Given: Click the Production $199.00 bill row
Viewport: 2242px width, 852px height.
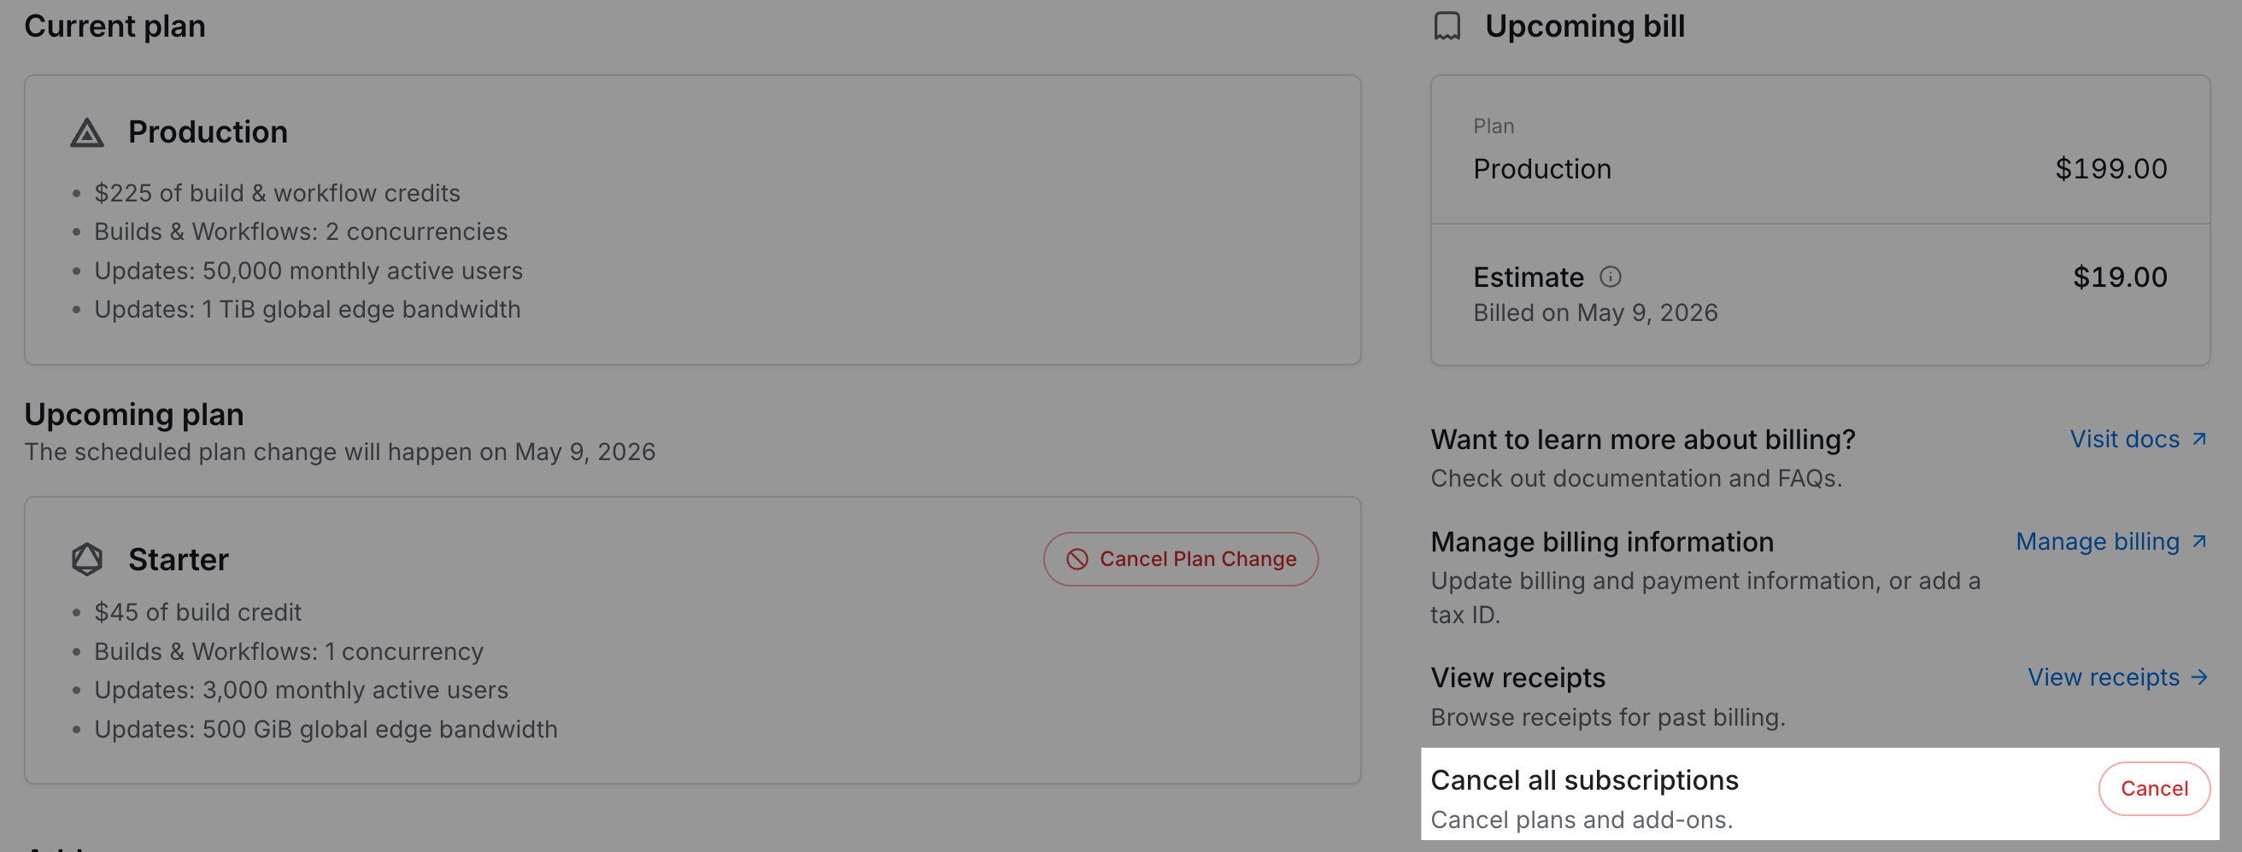Looking at the screenshot, I should pyautogui.click(x=1819, y=169).
